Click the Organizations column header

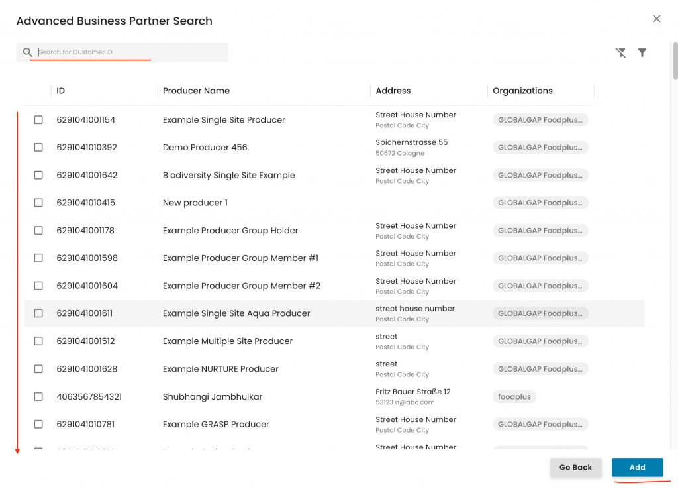522,91
